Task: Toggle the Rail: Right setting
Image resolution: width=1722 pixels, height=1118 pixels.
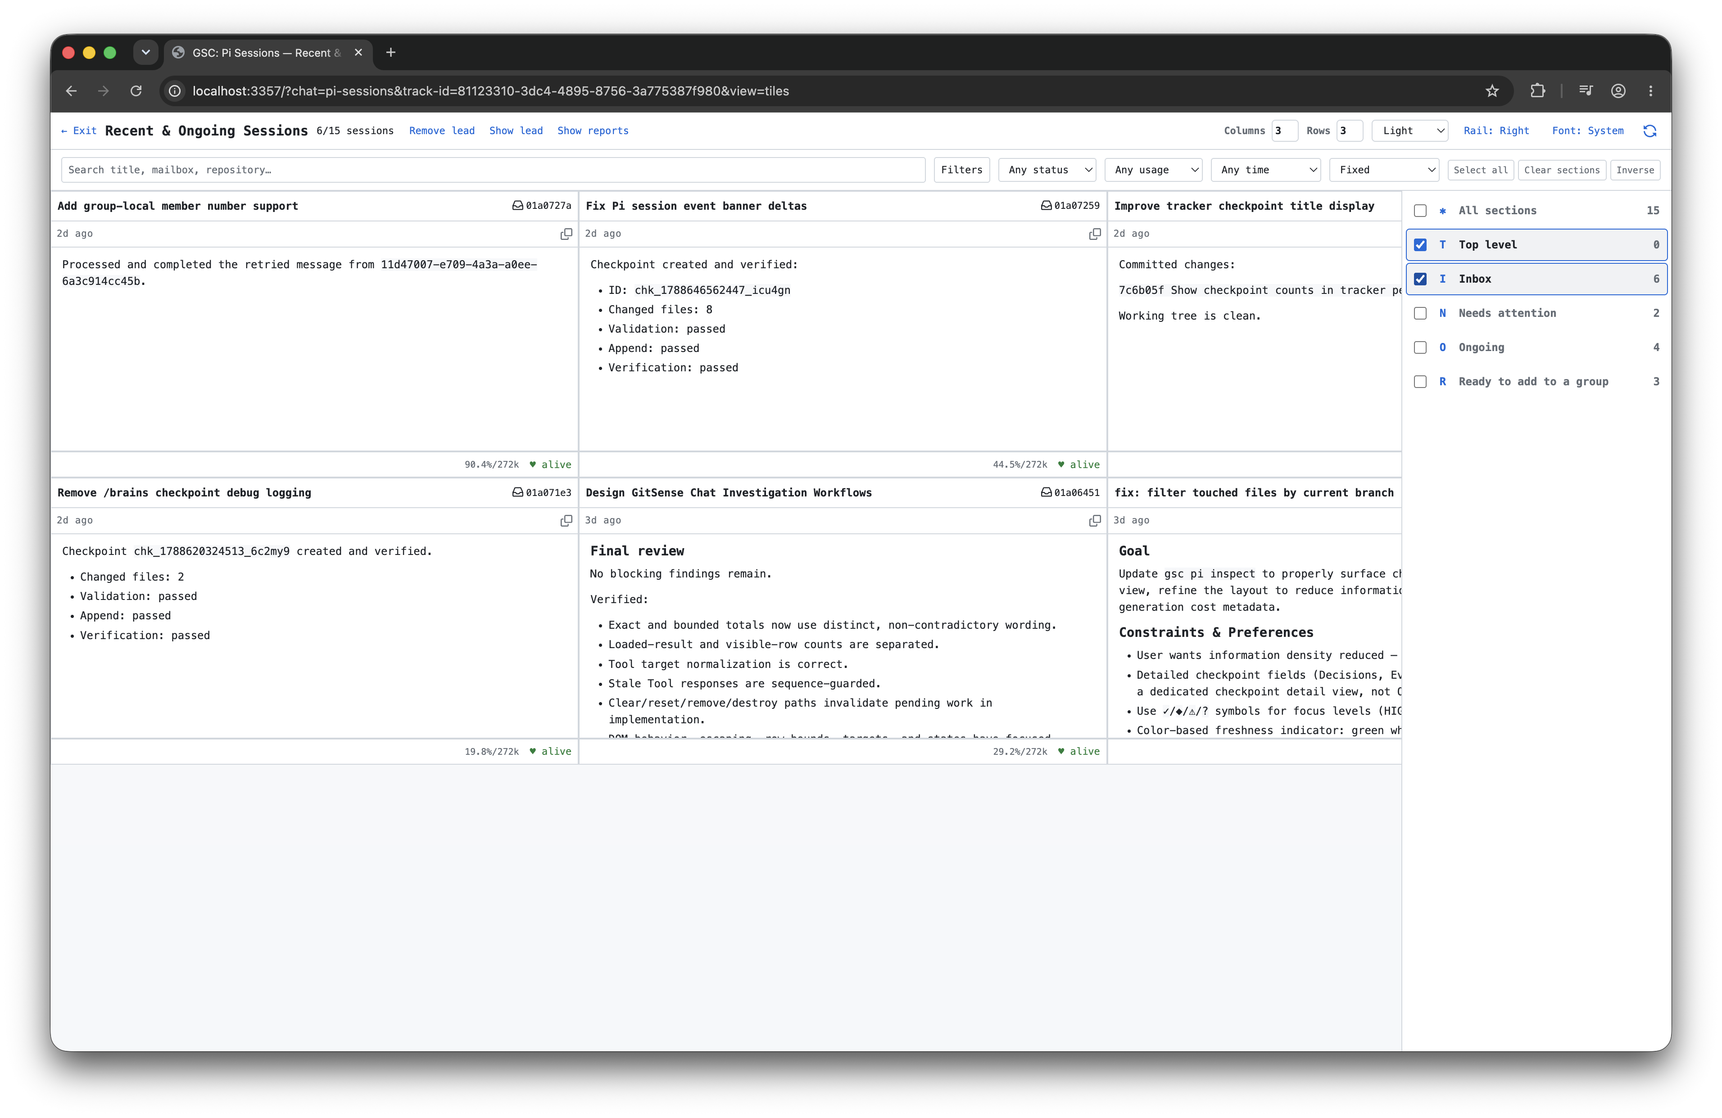Action: point(1496,131)
